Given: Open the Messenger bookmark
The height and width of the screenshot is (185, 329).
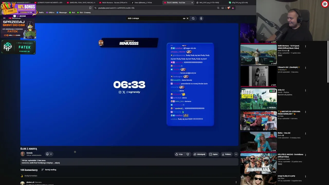Looking at the screenshot, I should point(62,13).
